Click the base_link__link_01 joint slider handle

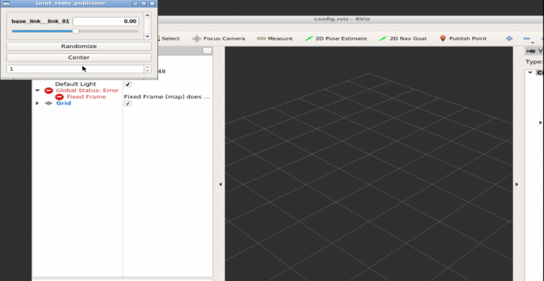tap(75, 31)
